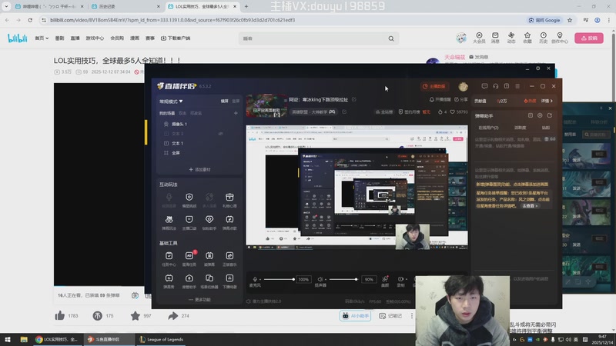
Task: Edit the stream title pencil icon
Action: point(354,100)
